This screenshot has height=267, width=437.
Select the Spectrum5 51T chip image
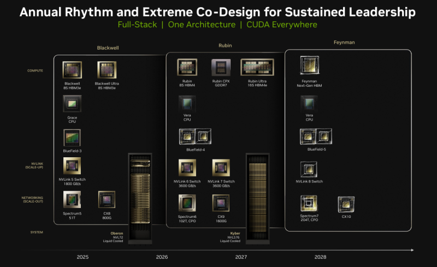[72, 199]
